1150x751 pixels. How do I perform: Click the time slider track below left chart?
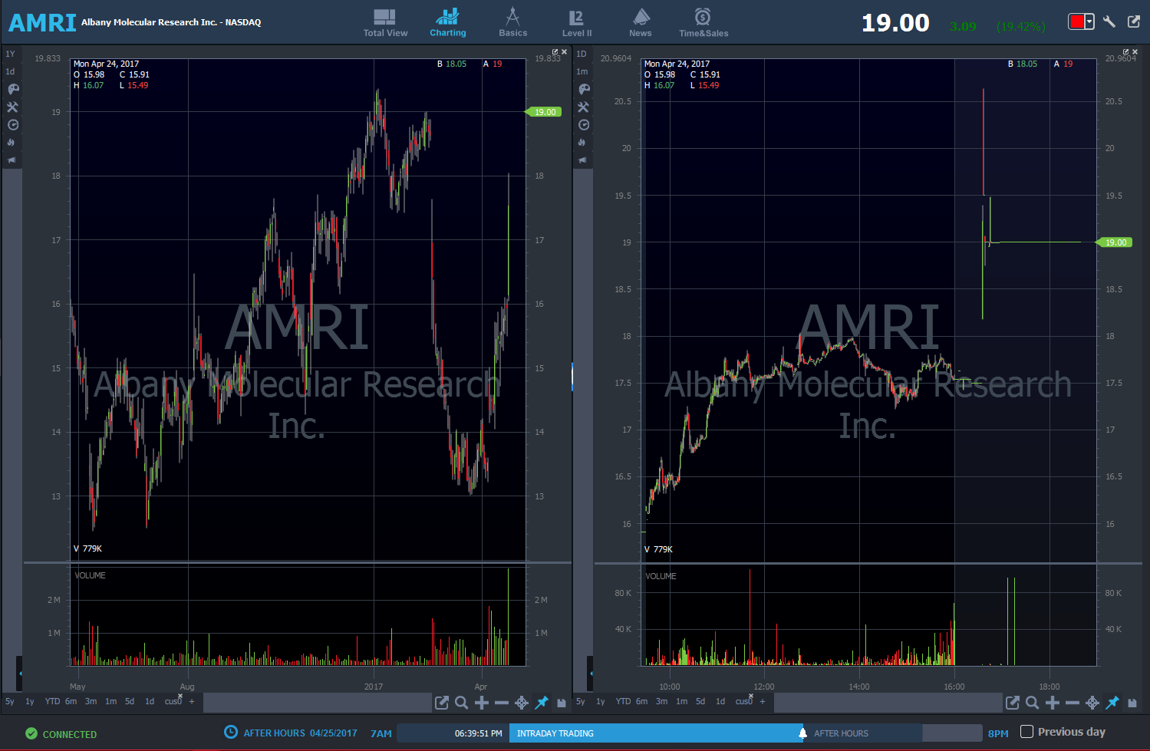click(317, 703)
